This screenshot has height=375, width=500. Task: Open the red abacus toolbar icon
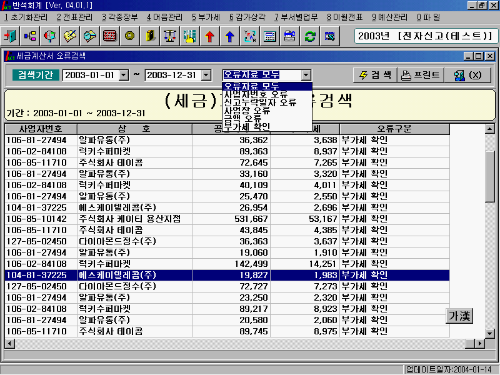(110, 36)
